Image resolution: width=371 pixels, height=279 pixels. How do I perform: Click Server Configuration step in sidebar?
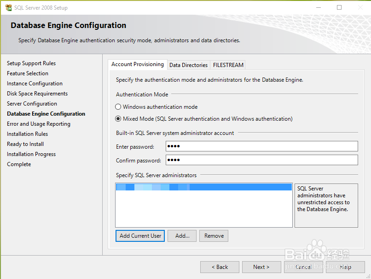coord(32,104)
